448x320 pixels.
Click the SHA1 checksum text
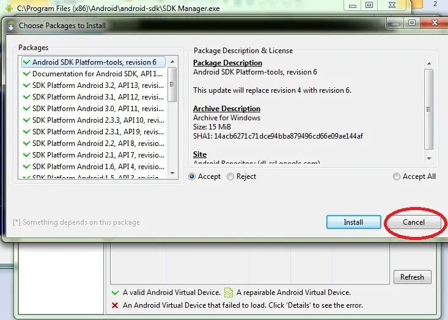point(278,136)
